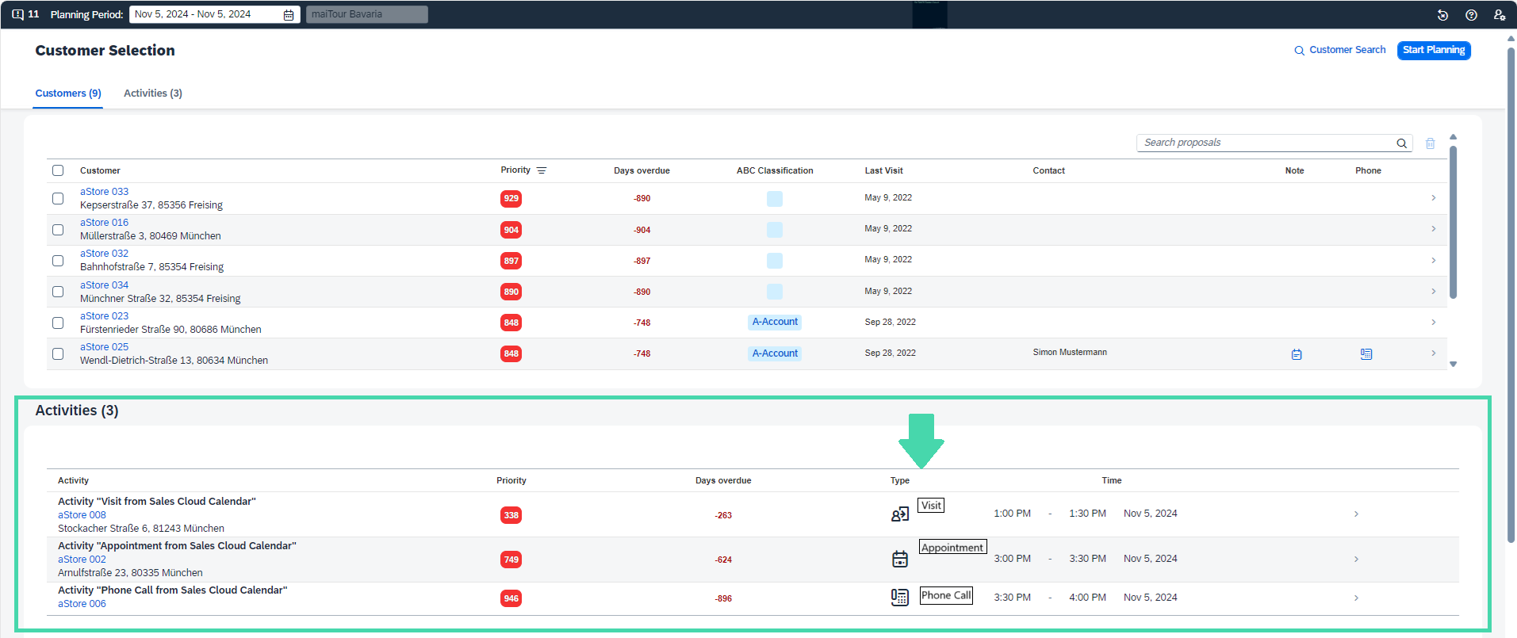Open the user settings icon

click(x=1499, y=15)
